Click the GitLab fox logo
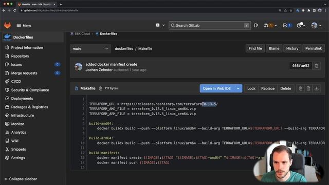Screen dimensions: 329x185 pyautogui.click(x=7, y=25)
